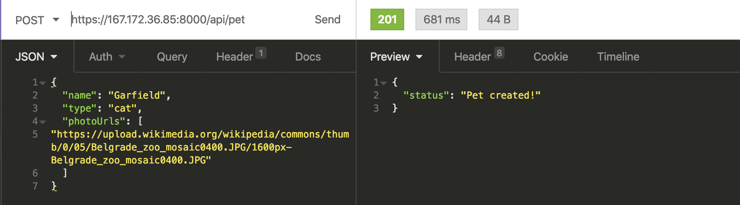Open the POST method dropdown
Screen dimensions: 740x205
pyautogui.click(x=37, y=20)
